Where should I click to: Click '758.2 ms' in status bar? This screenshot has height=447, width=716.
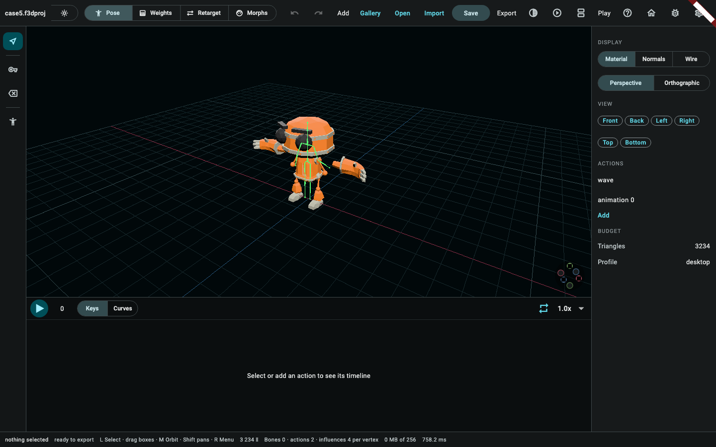(x=435, y=440)
